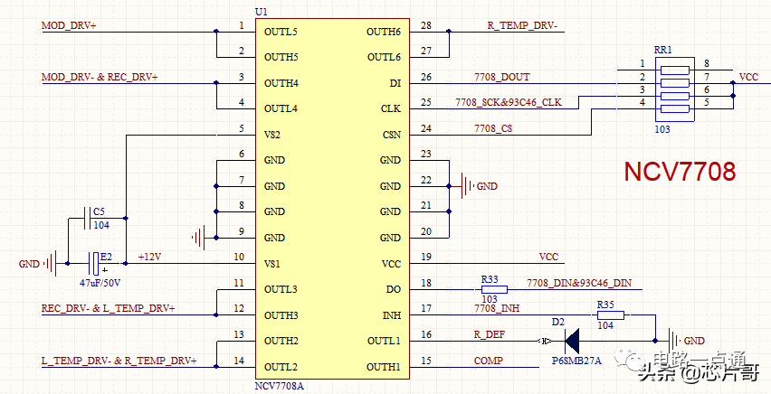The image size is (771, 394).
Task: Click the CSN pin name
Action: (392, 136)
